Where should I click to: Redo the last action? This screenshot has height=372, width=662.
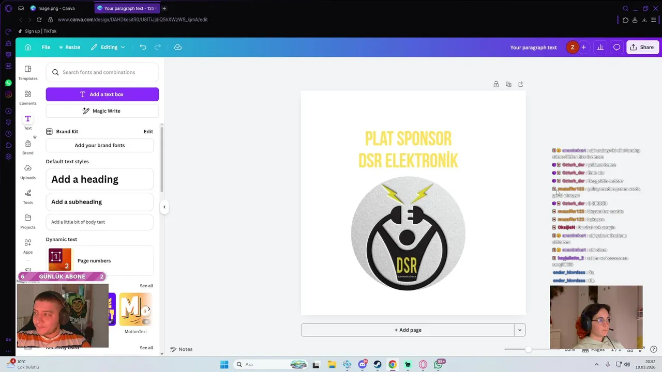tap(158, 47)
